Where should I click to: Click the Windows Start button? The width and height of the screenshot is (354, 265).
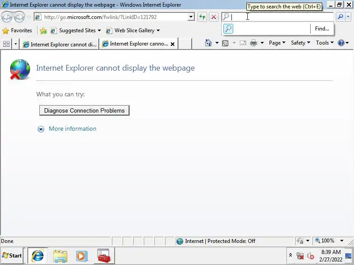click(x=12, y=256)
